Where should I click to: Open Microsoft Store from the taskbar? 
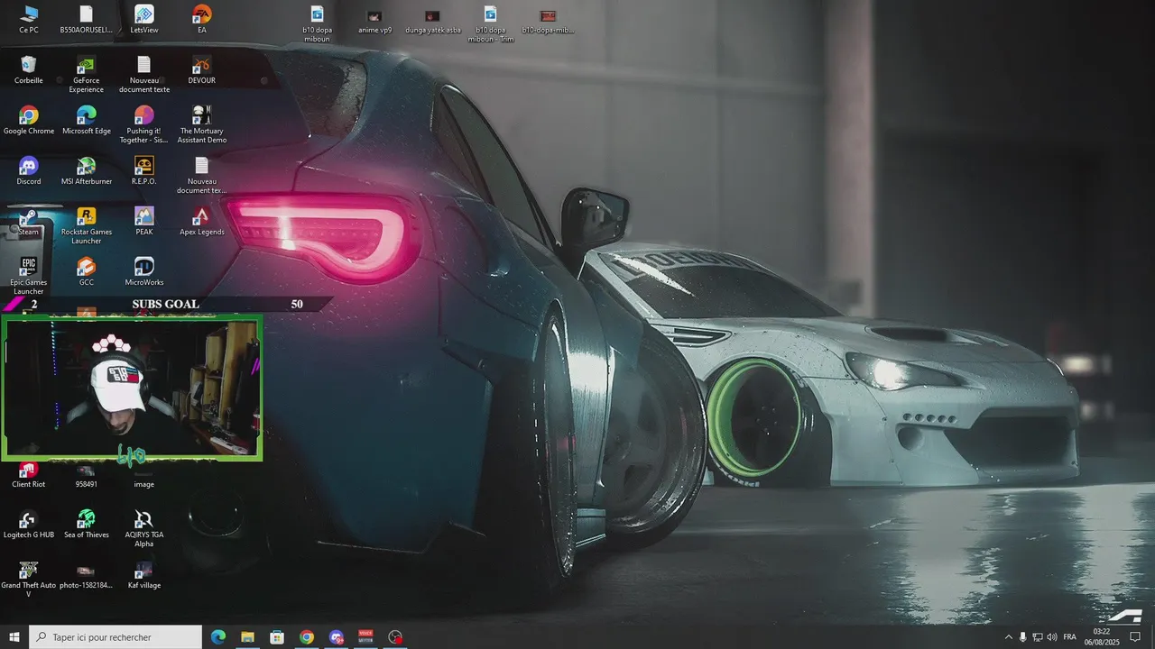tap(277, 637)
